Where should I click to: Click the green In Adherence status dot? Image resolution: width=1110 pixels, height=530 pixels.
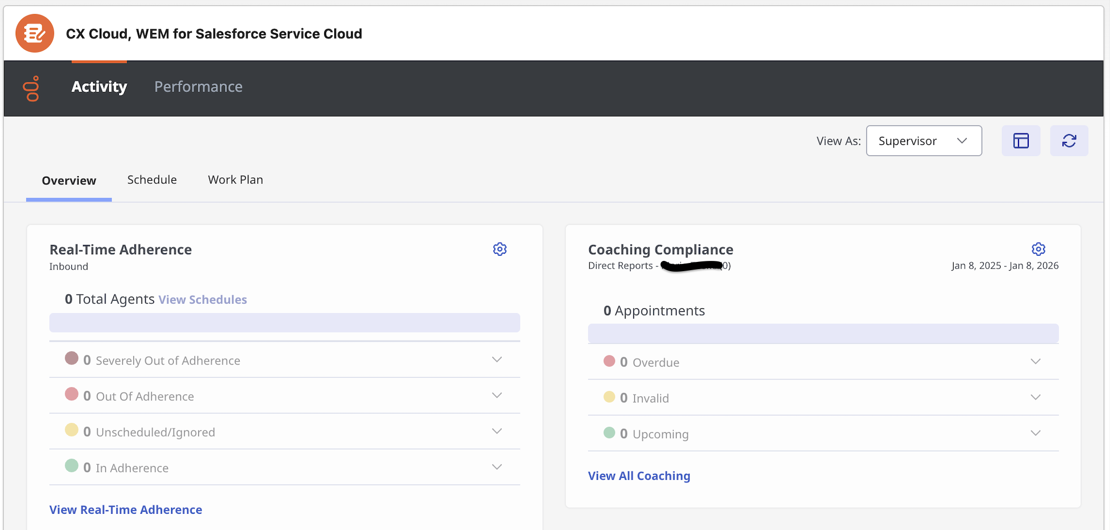[x=72, y=466]
